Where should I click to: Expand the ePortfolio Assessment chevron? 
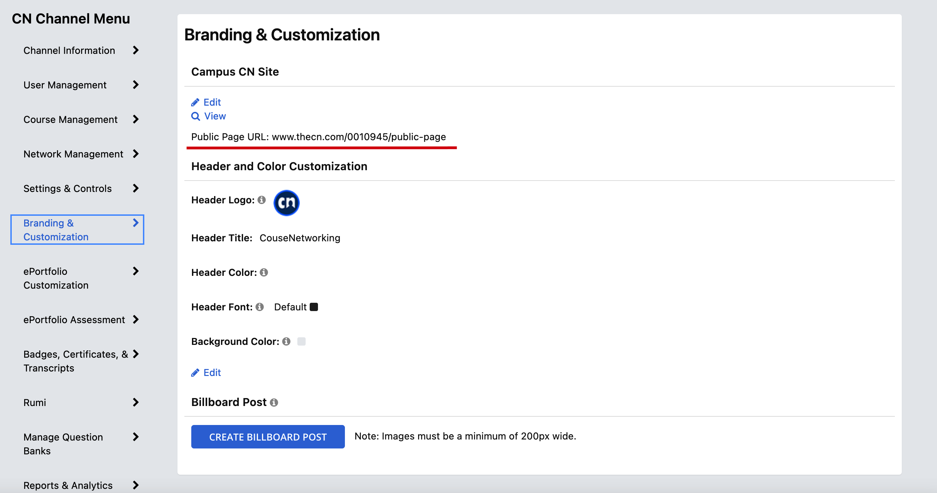[136, 320]
